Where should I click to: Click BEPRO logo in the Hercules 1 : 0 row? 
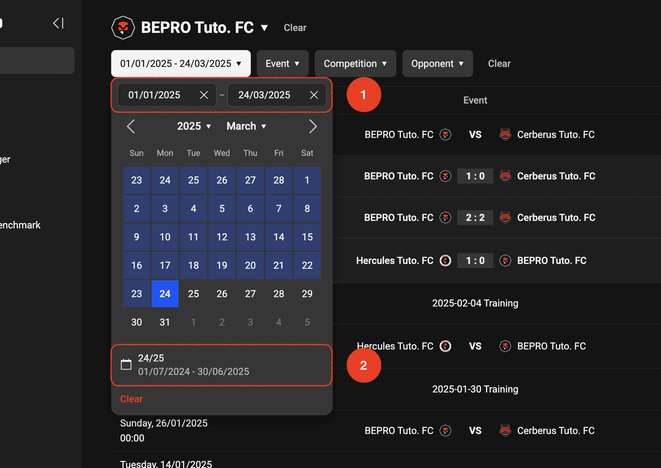505,261
